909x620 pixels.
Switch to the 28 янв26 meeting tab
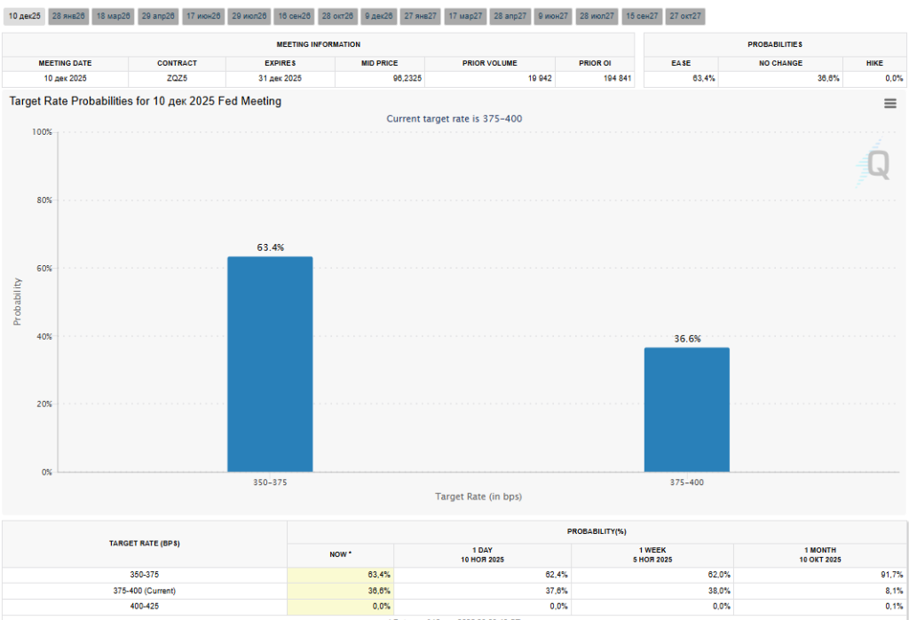tap(68, 17)
